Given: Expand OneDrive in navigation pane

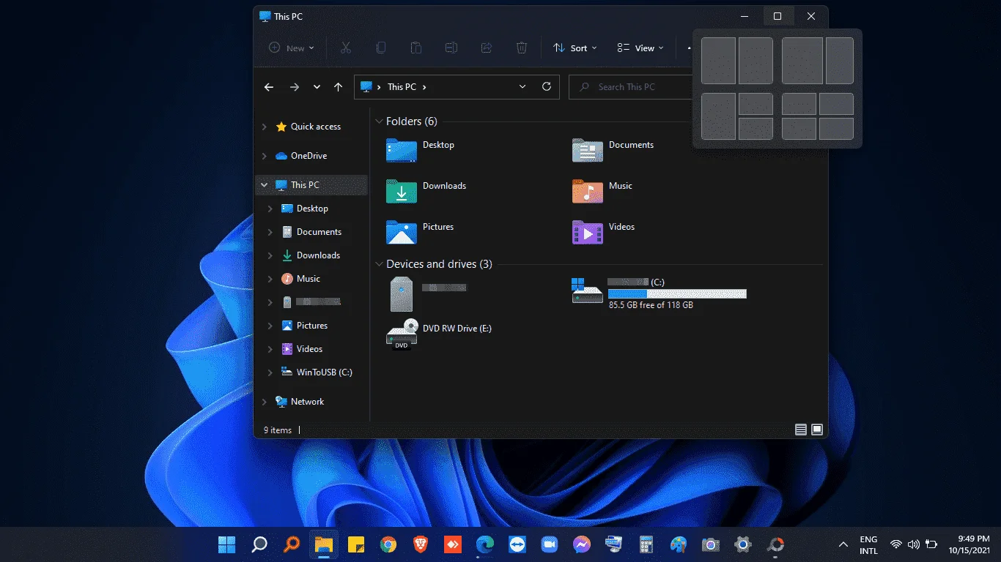Looking at the screenshot, I should tap(265, 156).
